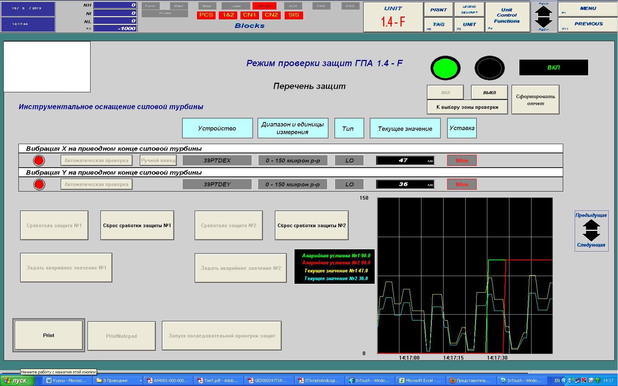Screen dimensions: 618x386
Task: Click «Сброс сработки защиты №1» button
Action: 137,225
